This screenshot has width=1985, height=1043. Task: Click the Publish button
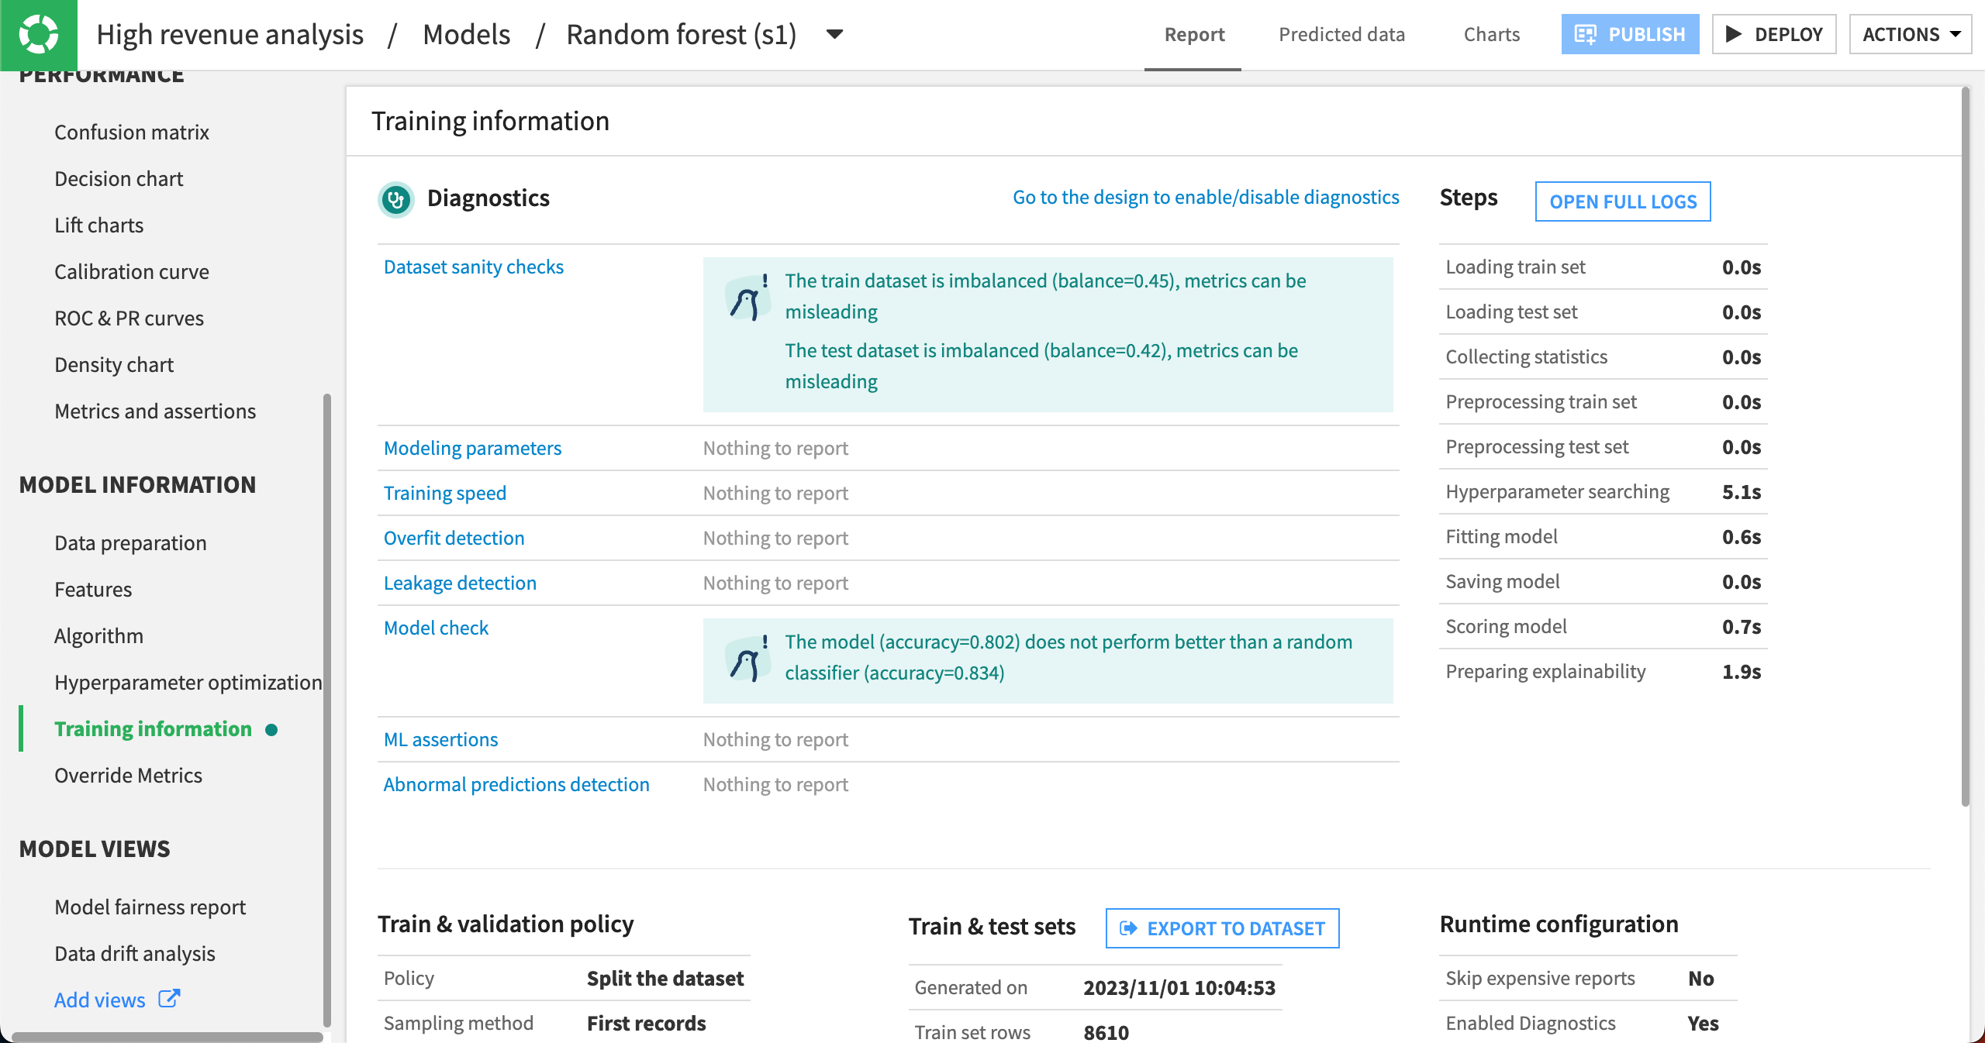(x=1630, y=35)
